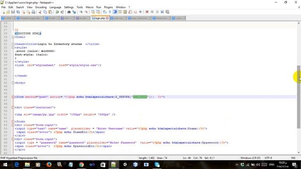
Task: Collapse the form method=post fold marker
Action: 13,97
